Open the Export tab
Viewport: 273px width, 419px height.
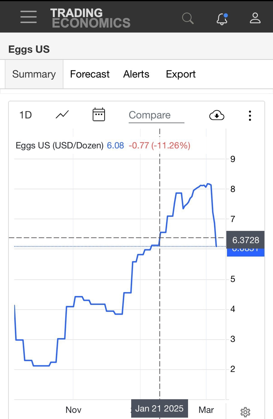(181, 74)
